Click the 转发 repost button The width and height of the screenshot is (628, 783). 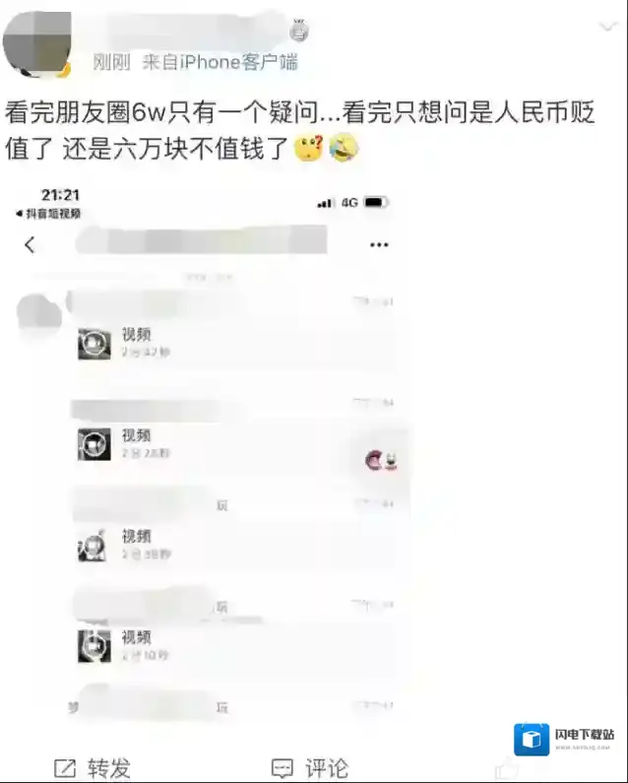(x=93, y=768)
